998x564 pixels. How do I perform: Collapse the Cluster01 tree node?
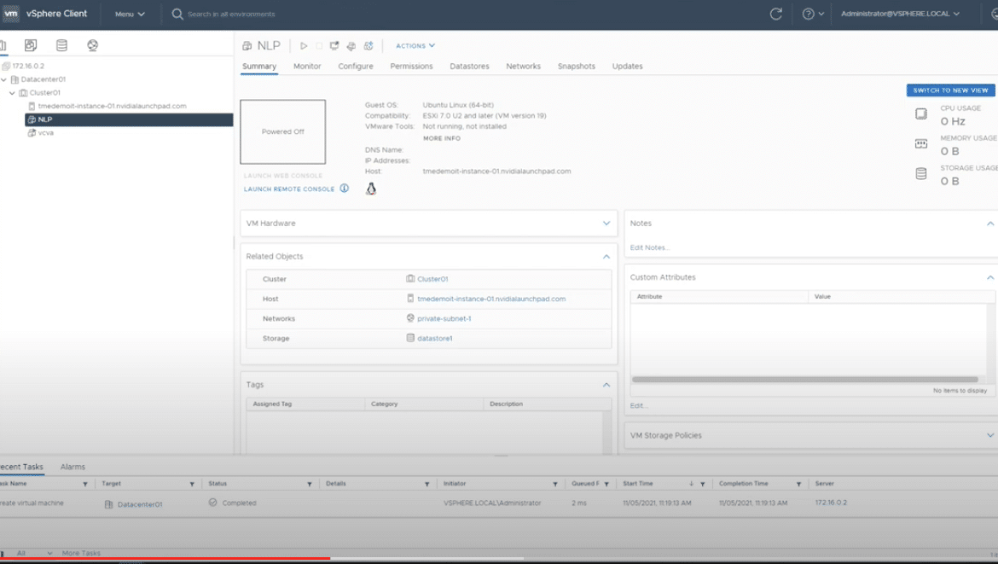click(12, 93)
